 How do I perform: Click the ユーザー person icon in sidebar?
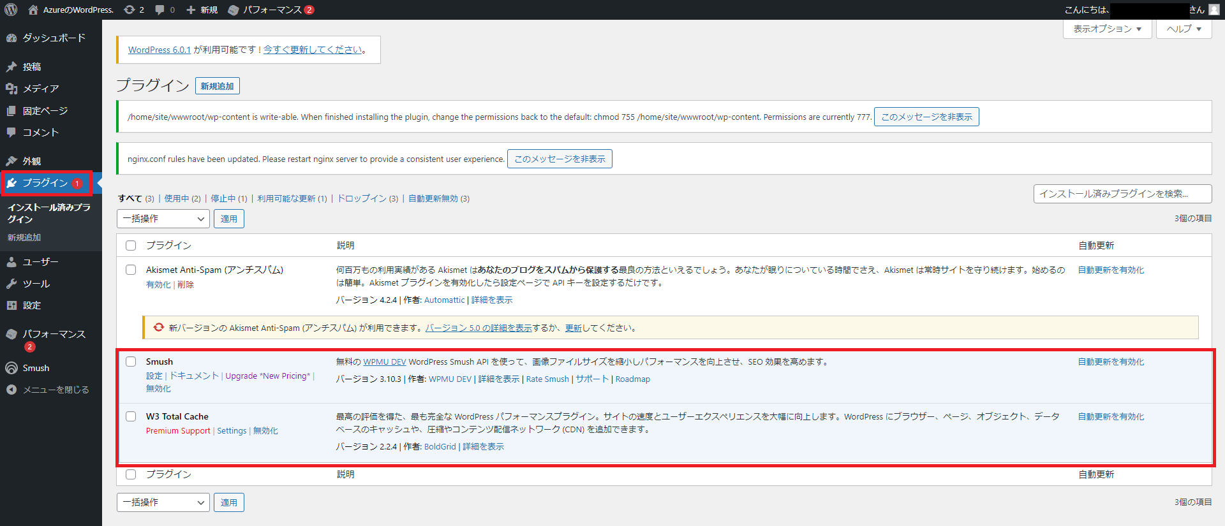coord(11,261)
